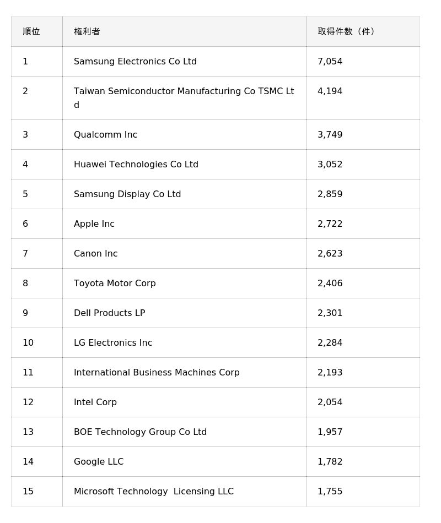This screenshot has width=441, height=523.
Task: Click the 7,054 count value
Action: pos(330,62)
